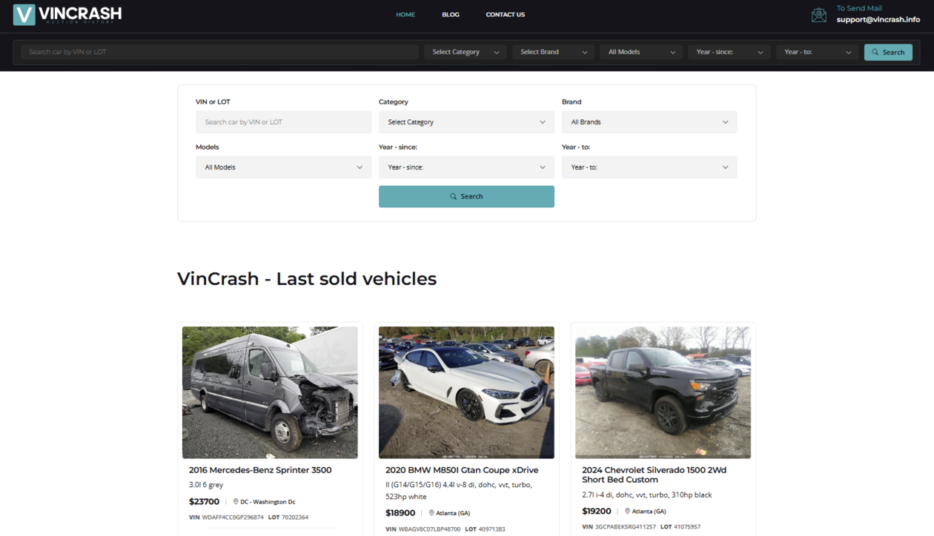934x536 pixels.
Task: Click the location pin icon beside Washington Dc
Action: pyautogui.click(x=236, y=502)
